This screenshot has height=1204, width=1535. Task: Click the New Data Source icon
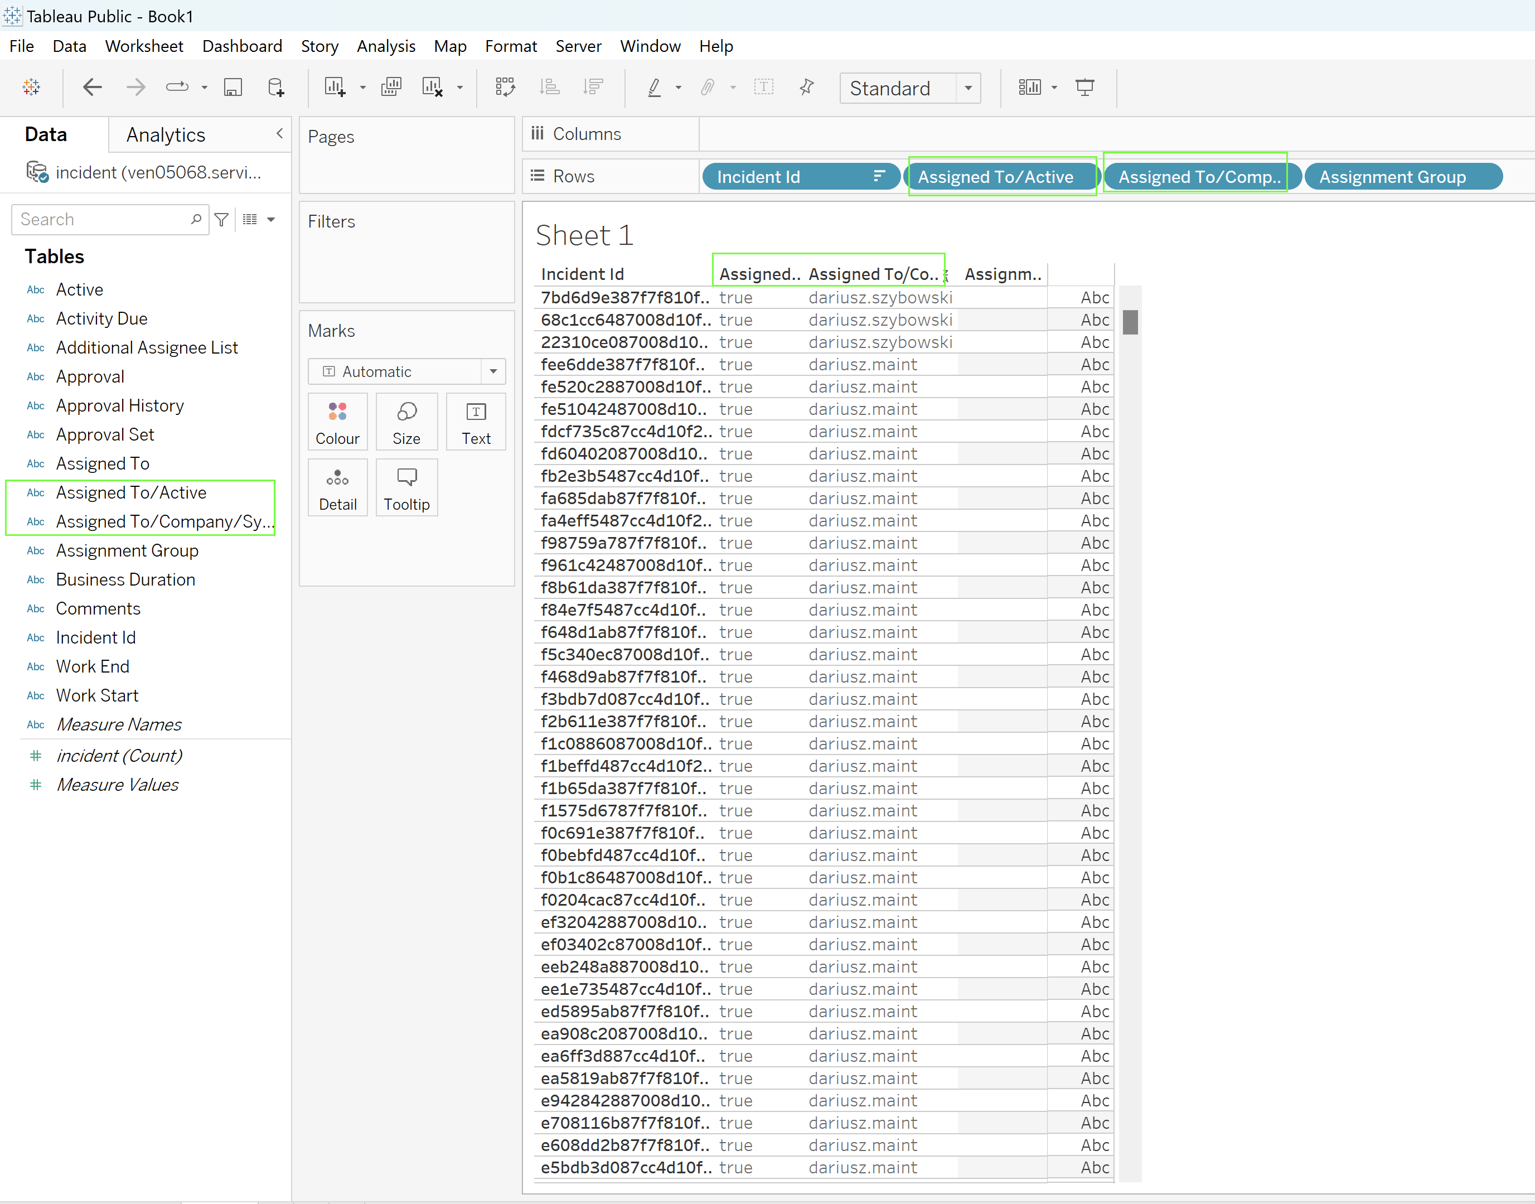click(x=275, y=88)
